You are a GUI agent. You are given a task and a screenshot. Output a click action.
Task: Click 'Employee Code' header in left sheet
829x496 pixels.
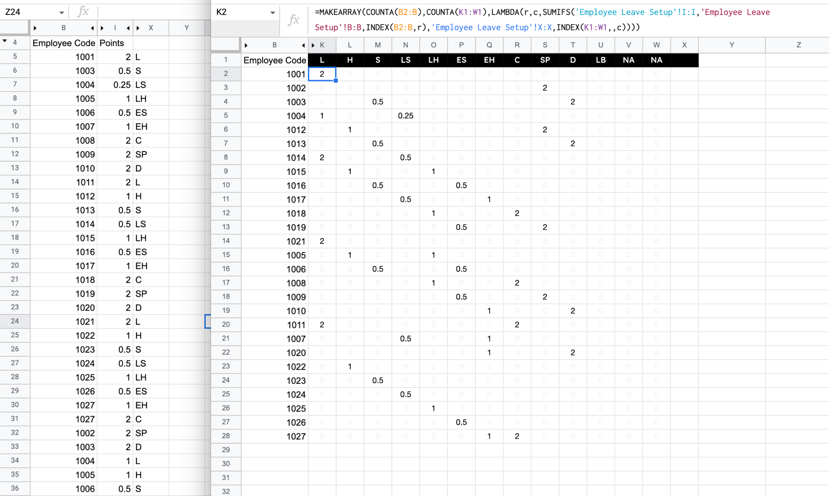(64, 43)
